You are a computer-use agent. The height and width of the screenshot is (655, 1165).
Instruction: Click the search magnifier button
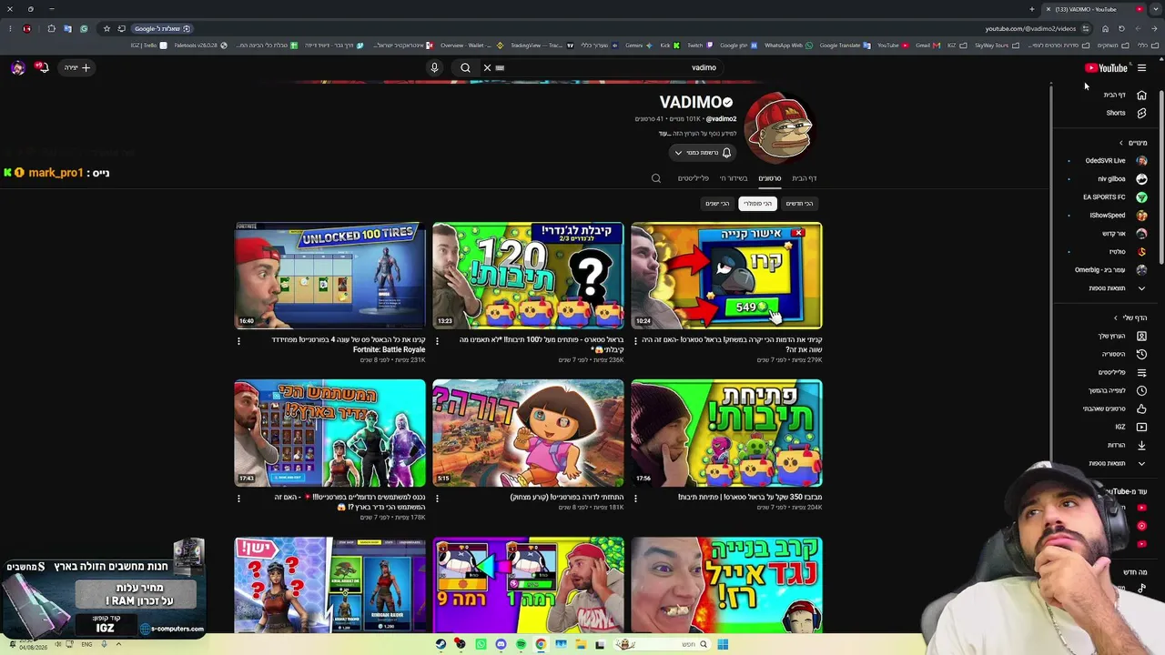465,67
